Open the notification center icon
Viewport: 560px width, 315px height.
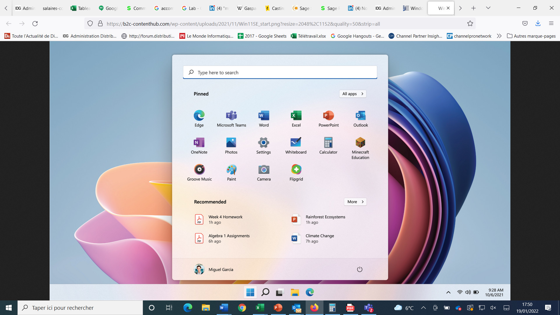tap(548, 308)
